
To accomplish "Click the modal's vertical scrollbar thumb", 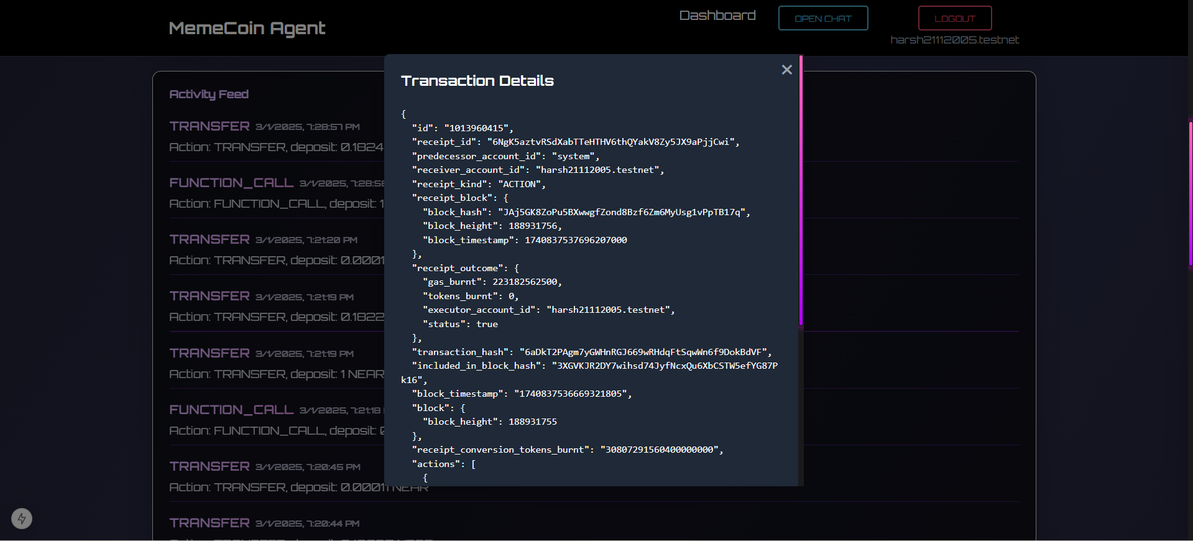I will [x=801, y=190].
